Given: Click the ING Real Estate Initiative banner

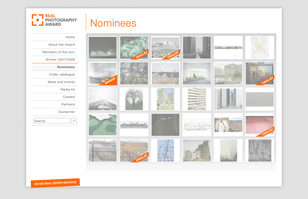Looking at the screenshot, I should tap(55, 183).
